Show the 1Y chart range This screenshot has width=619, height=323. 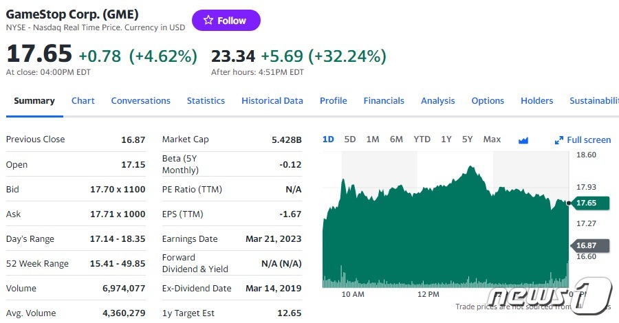[x=446, y=140]
